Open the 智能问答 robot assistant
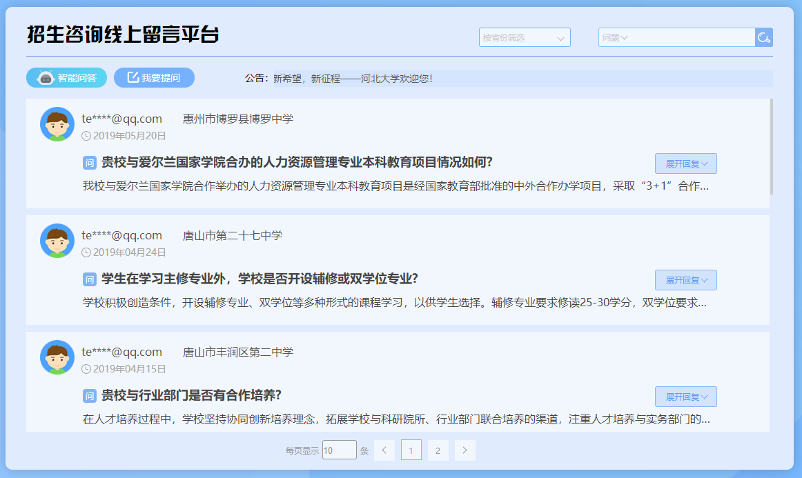 [x=67, y=78]
